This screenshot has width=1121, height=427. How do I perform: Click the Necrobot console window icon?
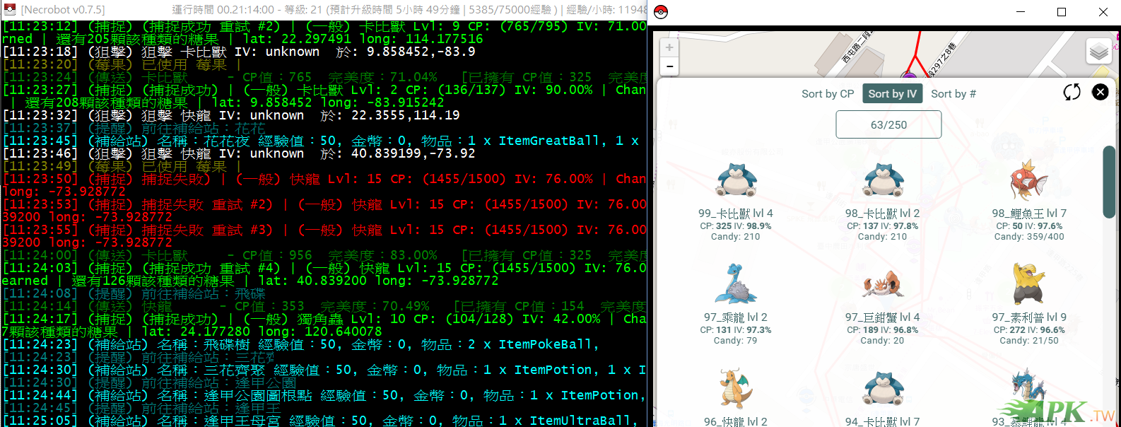click(11, 9)
